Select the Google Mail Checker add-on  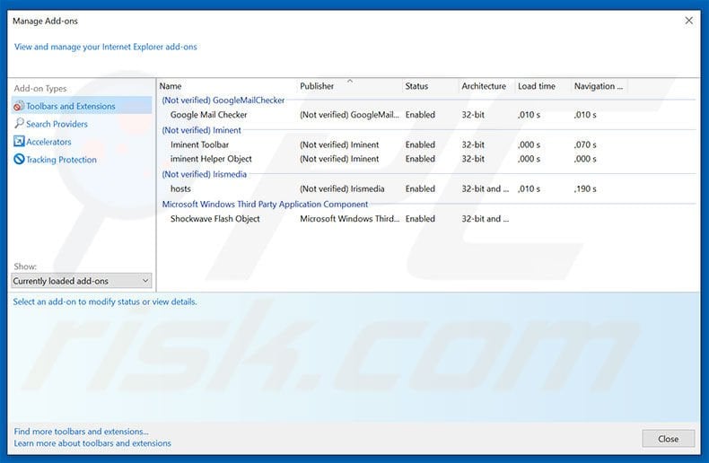tap(208, 115)
